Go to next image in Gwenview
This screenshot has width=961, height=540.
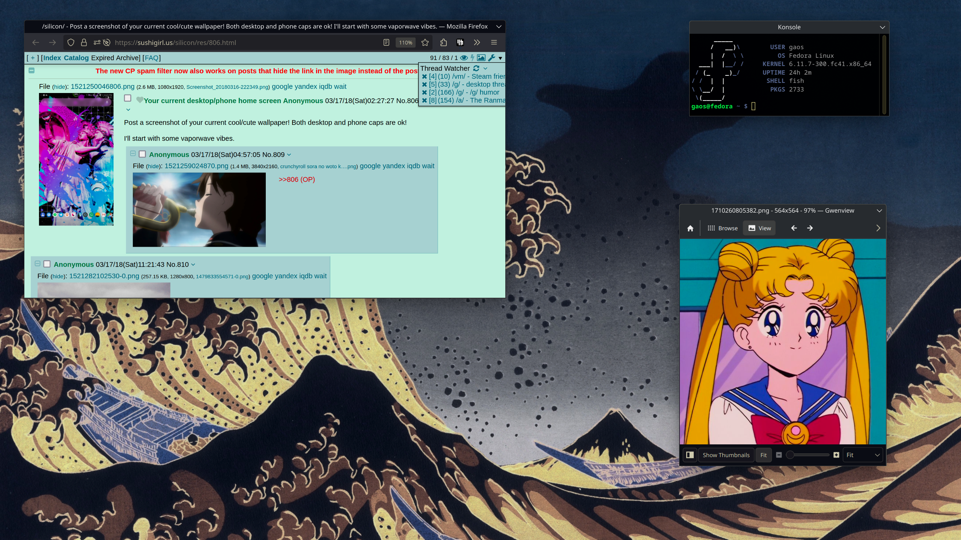coord(810,228)
